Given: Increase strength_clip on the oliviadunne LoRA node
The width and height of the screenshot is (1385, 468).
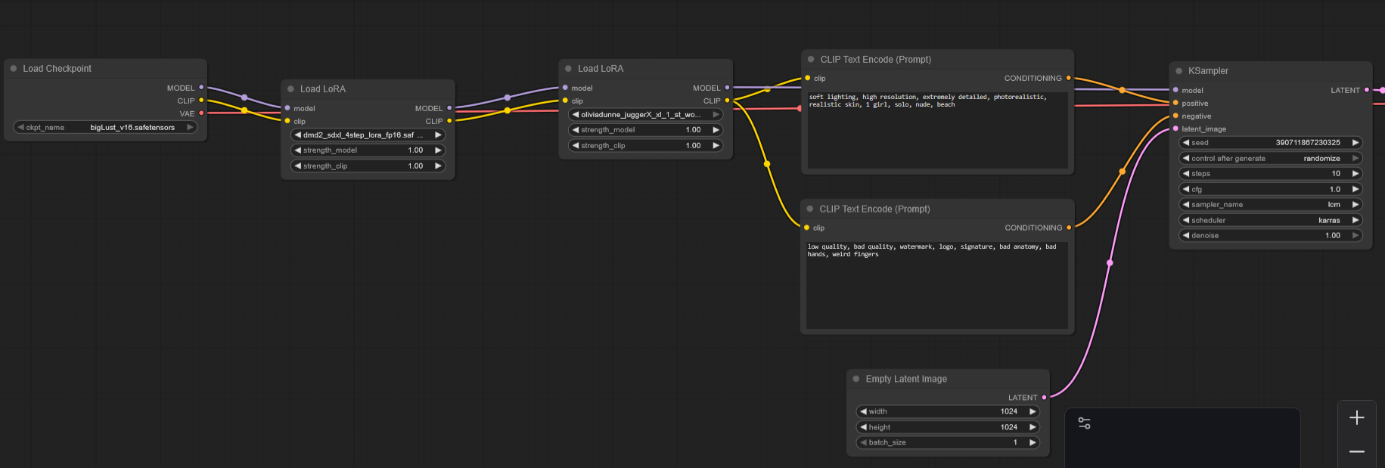Looking at the screenshot, I should tap(716, 145).
